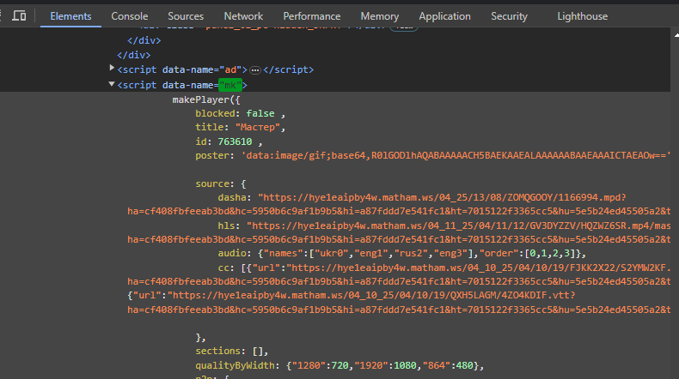The width and height of the screenshot is (679, 379).
Task: Click the scrollbar up arrow
Action: click(676, 35)
